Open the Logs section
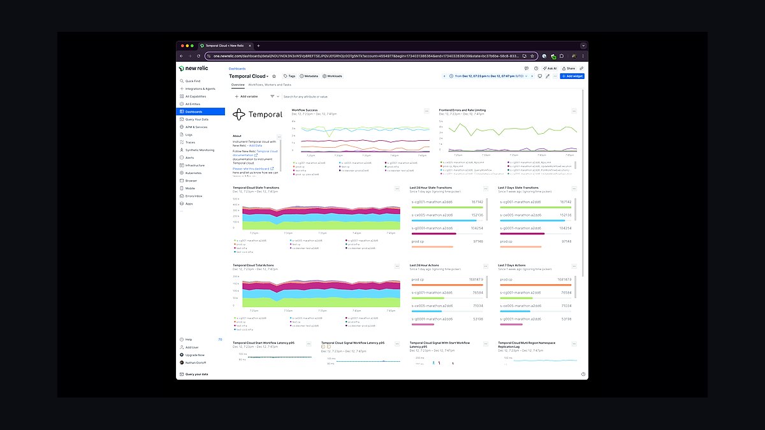This screenshot has width=765, height=430. 201,134
